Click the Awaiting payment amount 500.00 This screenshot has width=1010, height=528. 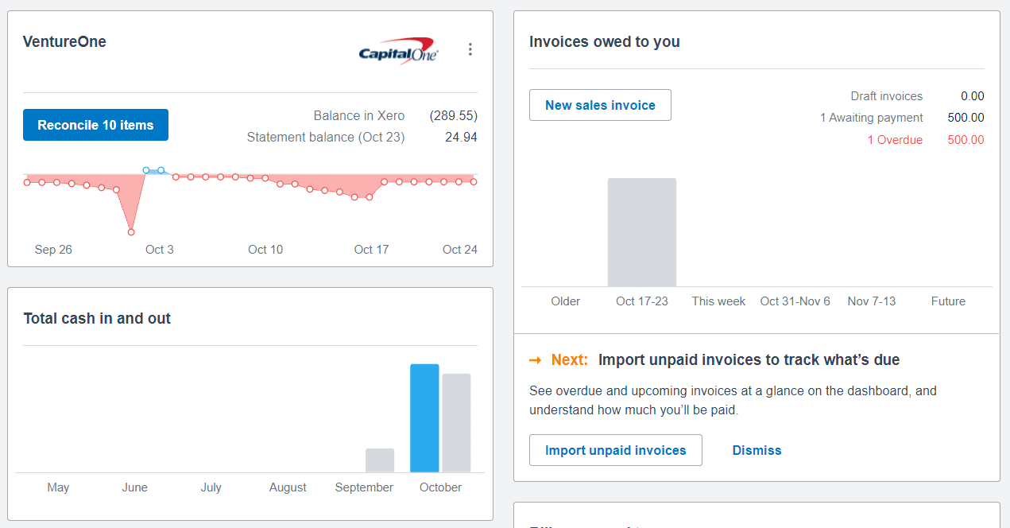pos(965,118)
